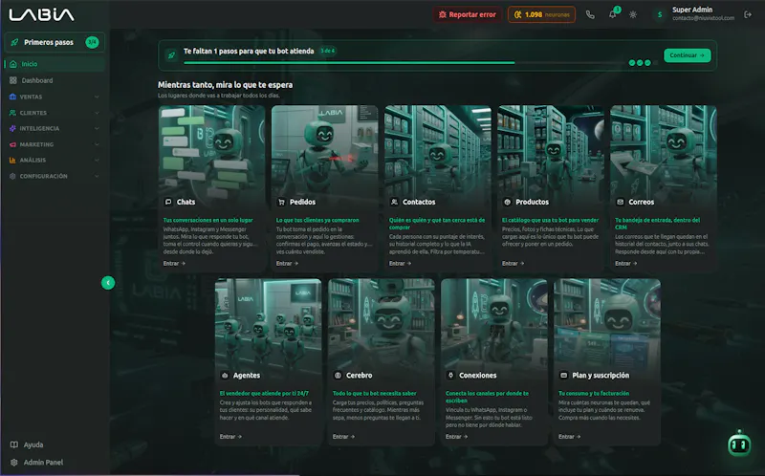Open the notifications bell
The height and width of the screenshot is (476, 765).
click(x=612, y=14)
